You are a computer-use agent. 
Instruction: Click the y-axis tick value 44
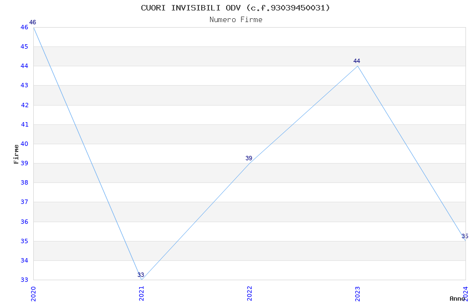point(24,66)
